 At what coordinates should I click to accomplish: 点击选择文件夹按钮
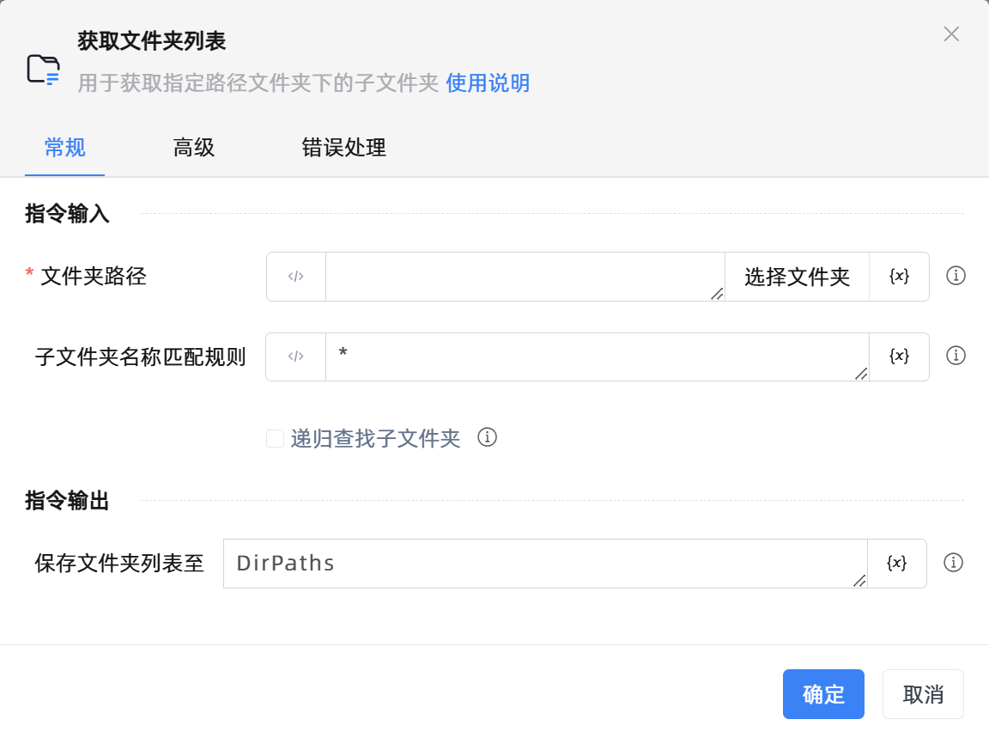tap(797, 277)
